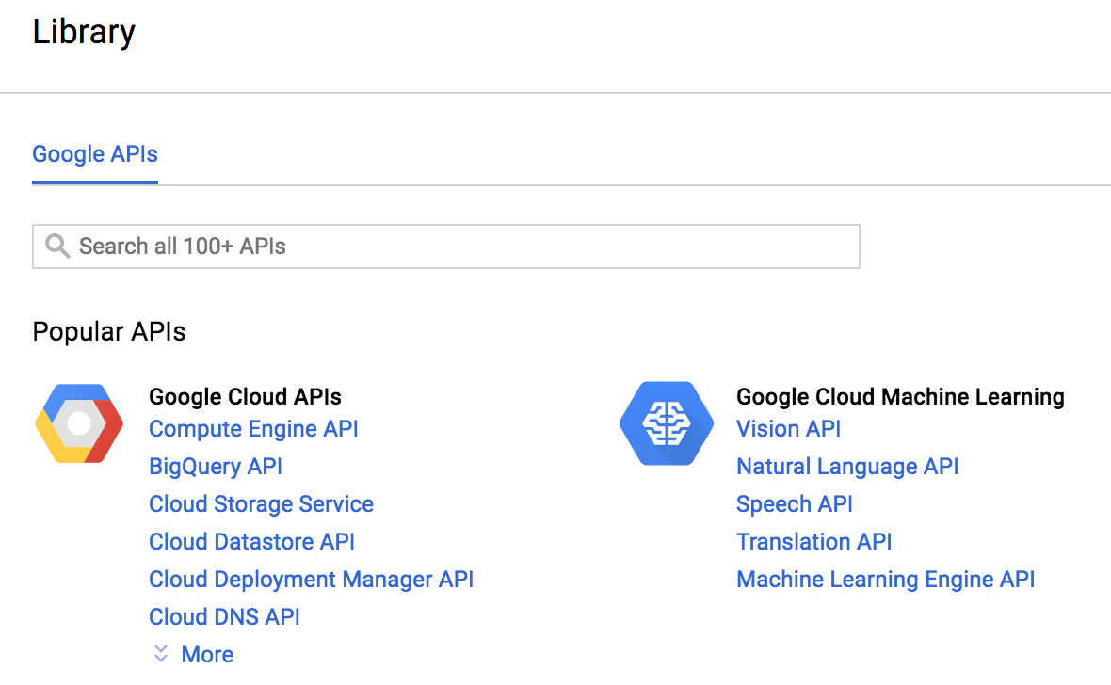Screen dimensions: 1111x685
Task: Open Cloud DNS API link
Action: 224,616
